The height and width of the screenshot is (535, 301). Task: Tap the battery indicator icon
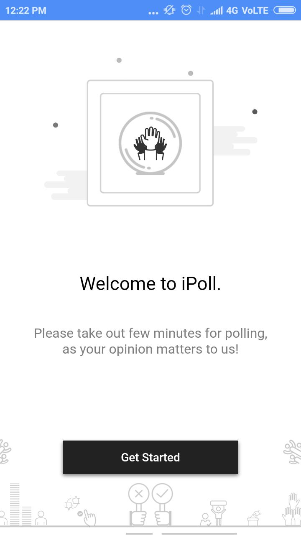coord(285,10)
